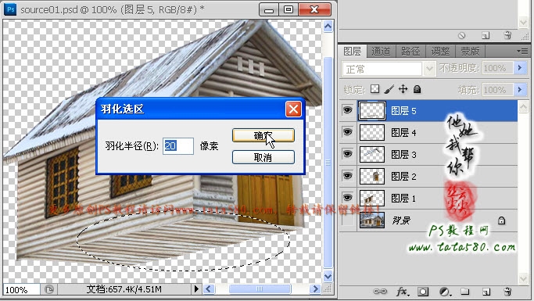Click the link layers icon in Layers panel
Image resolution: width=534 pixels, height=301 pixels.
380,292
